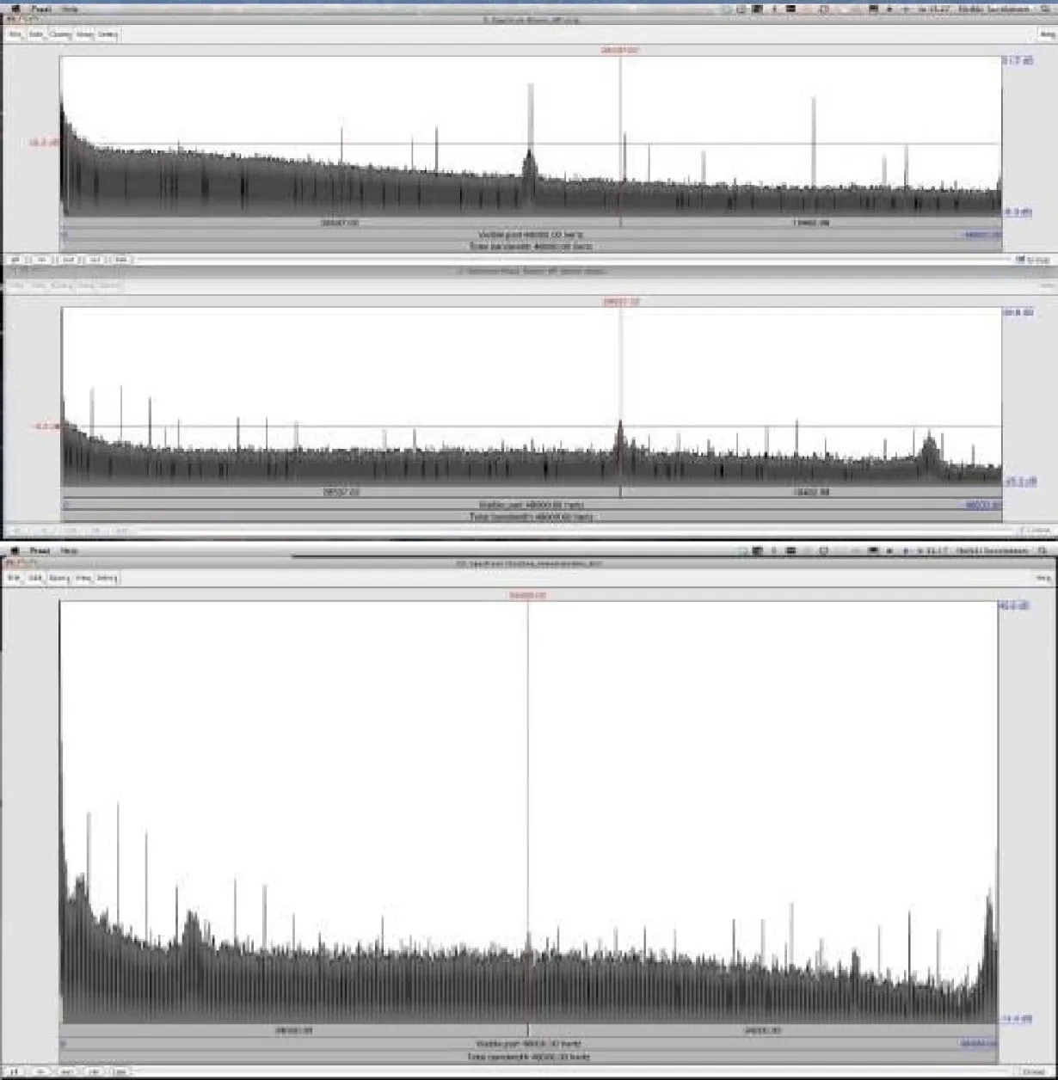1058x1080 pixels.
Task: Open the Select menu in top spectrum window
Action: pyautogui.click(x=107, y=34)
